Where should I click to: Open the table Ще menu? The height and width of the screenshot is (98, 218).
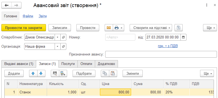click(x=207, y=73)
